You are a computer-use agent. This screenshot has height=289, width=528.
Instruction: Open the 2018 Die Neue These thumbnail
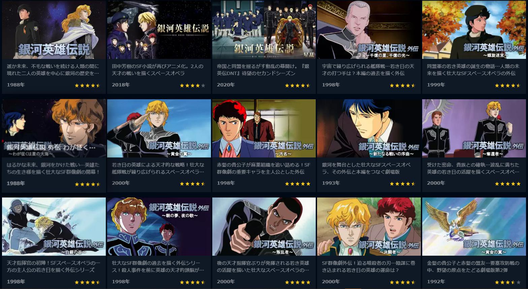click(x=159, y=30)
